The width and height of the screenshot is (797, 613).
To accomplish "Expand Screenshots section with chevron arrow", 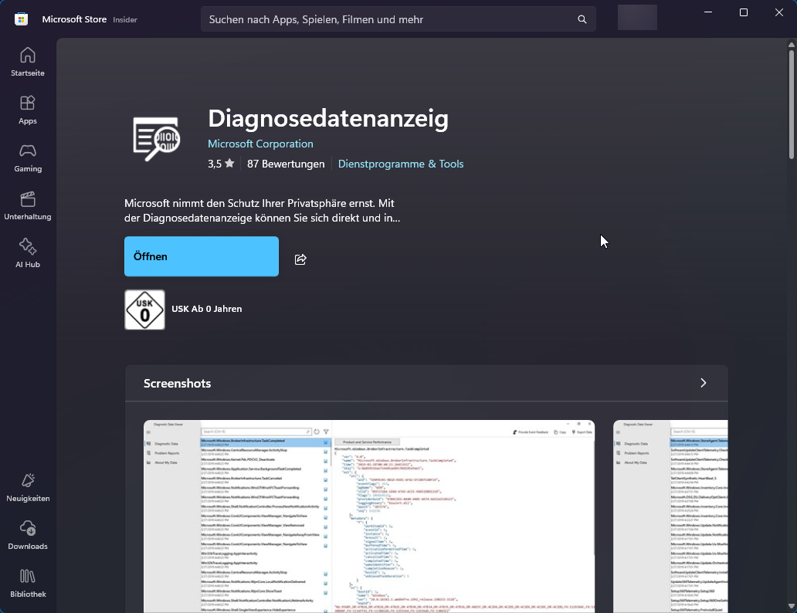I will (x=703, y=383).
